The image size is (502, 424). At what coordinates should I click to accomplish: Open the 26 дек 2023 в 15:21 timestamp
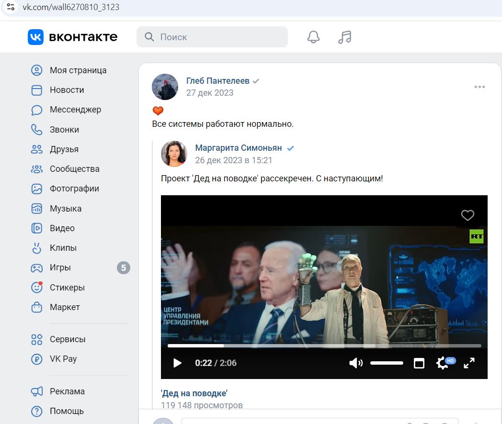pos(233,160)
